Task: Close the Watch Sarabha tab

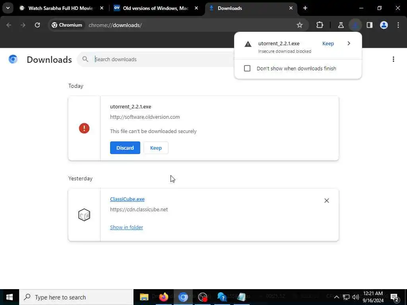Action: point(102,8)
